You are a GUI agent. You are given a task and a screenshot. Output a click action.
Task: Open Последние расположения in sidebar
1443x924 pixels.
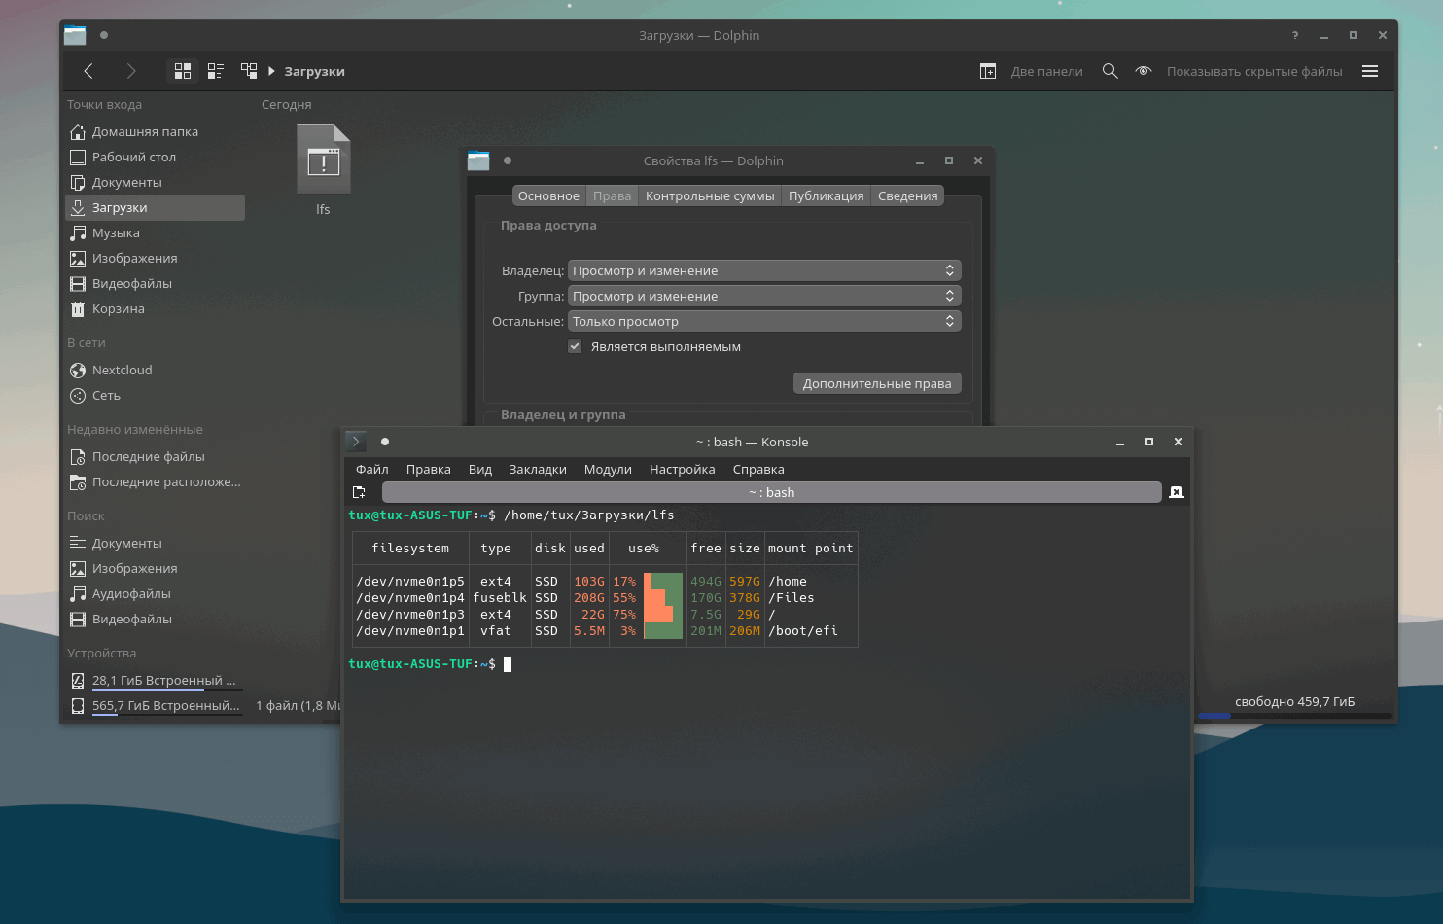[x=155, y=481]
